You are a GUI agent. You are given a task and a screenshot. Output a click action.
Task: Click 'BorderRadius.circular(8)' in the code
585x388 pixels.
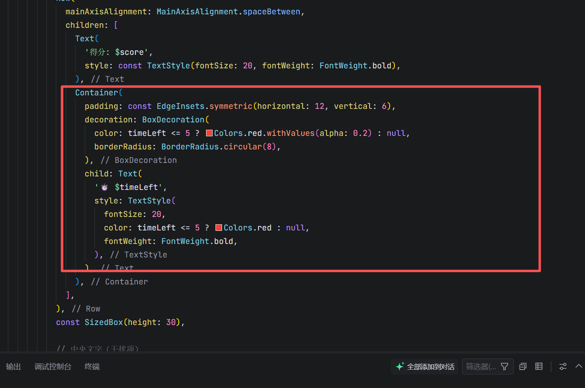[x=219, y=147]
